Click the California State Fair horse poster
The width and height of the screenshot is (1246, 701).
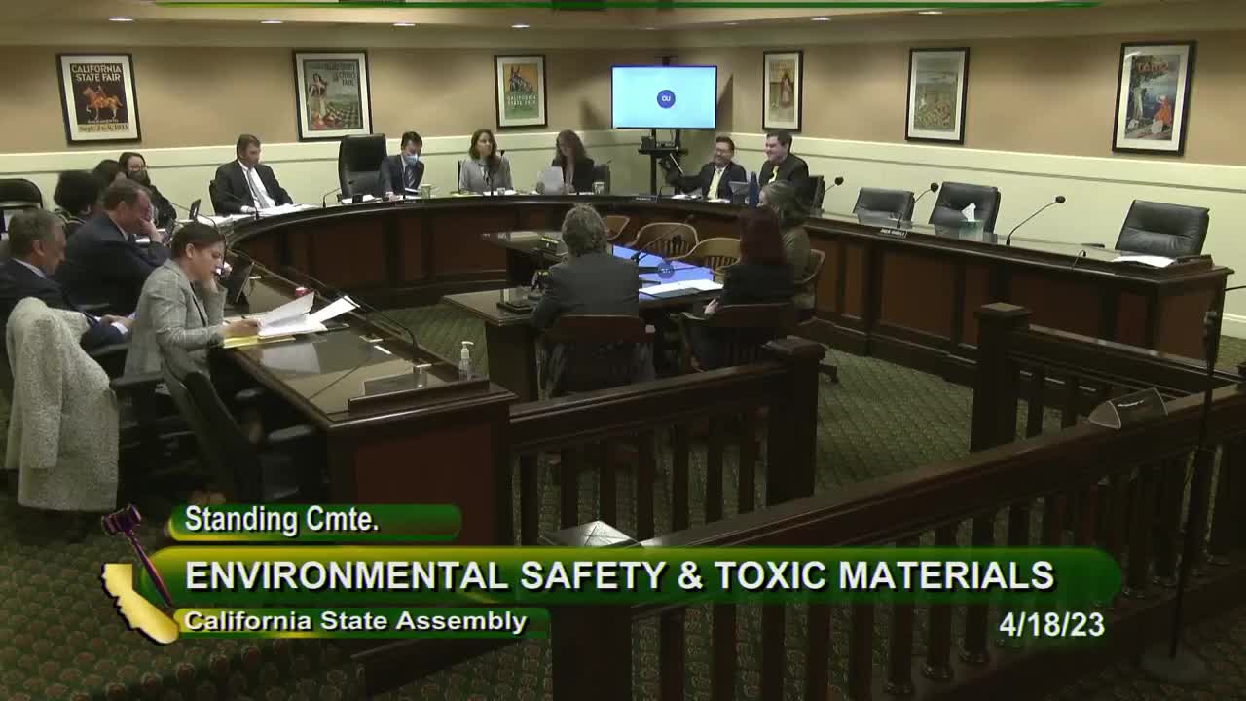tap(98, 98)
